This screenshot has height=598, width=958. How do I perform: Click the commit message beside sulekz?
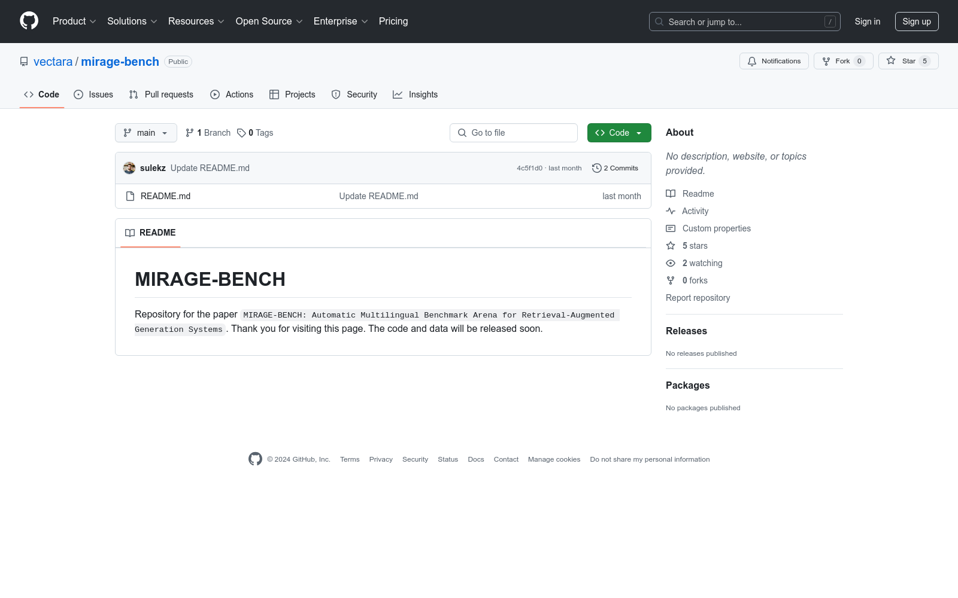click(210, 168)
